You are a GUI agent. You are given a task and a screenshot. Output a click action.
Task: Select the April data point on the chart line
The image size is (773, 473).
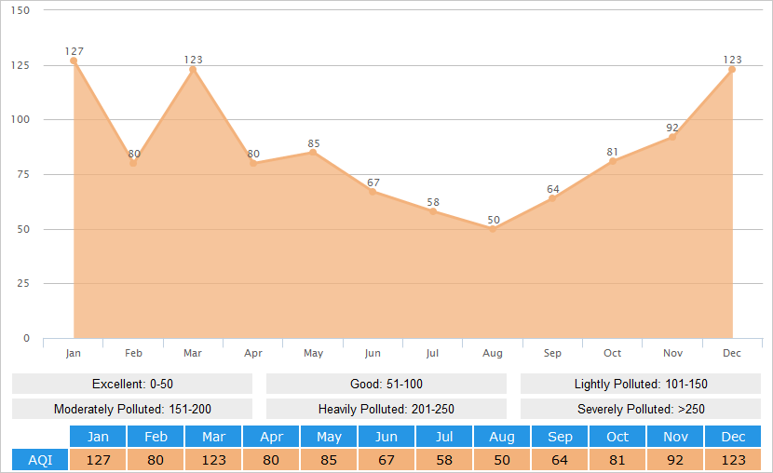[x=253, y=163]
